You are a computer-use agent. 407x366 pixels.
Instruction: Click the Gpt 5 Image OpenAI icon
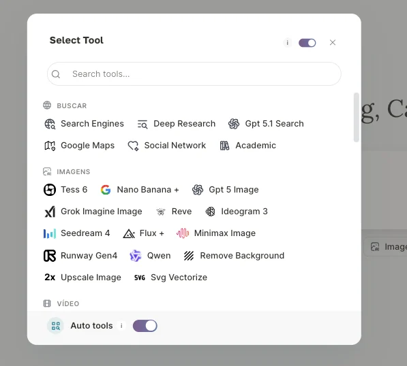click(x=198, y=190)
